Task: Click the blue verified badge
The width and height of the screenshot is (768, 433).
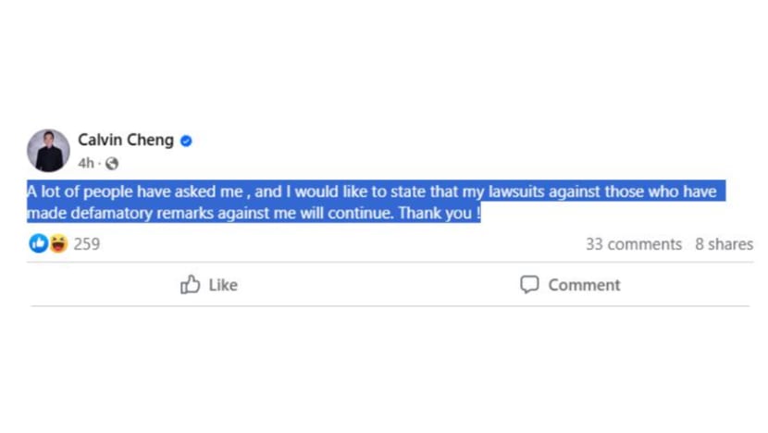Action: pyautogui.click(x=186, y=141)
